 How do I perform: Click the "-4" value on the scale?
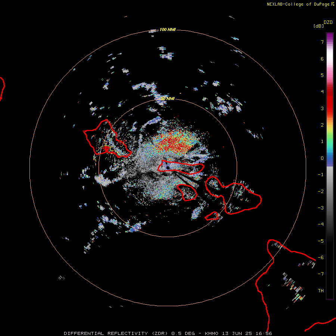(321, 224)
